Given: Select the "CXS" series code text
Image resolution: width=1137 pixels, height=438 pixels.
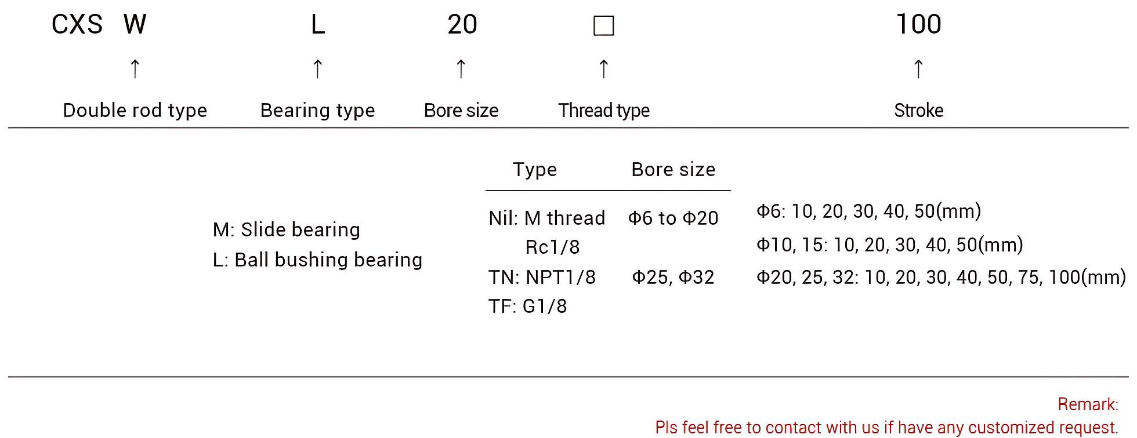Looking at the screenshot, I should 77,24.
